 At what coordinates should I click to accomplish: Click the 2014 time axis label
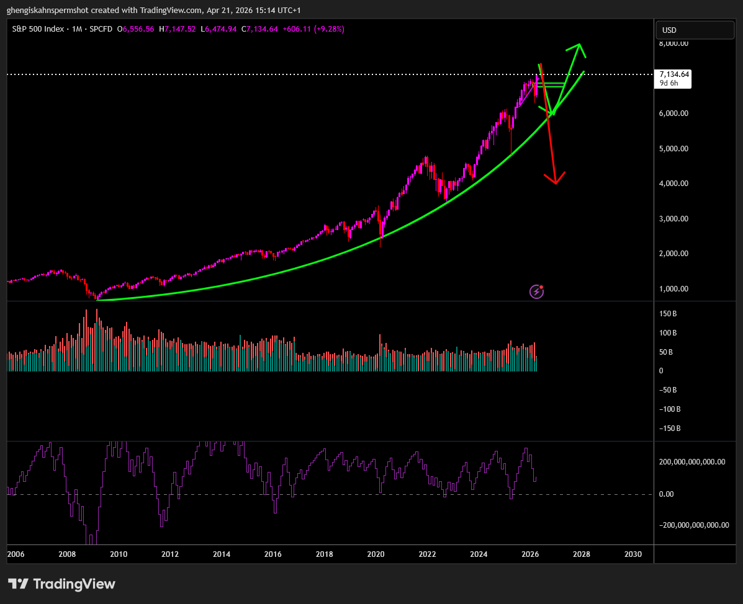click(x=222, y=554)
